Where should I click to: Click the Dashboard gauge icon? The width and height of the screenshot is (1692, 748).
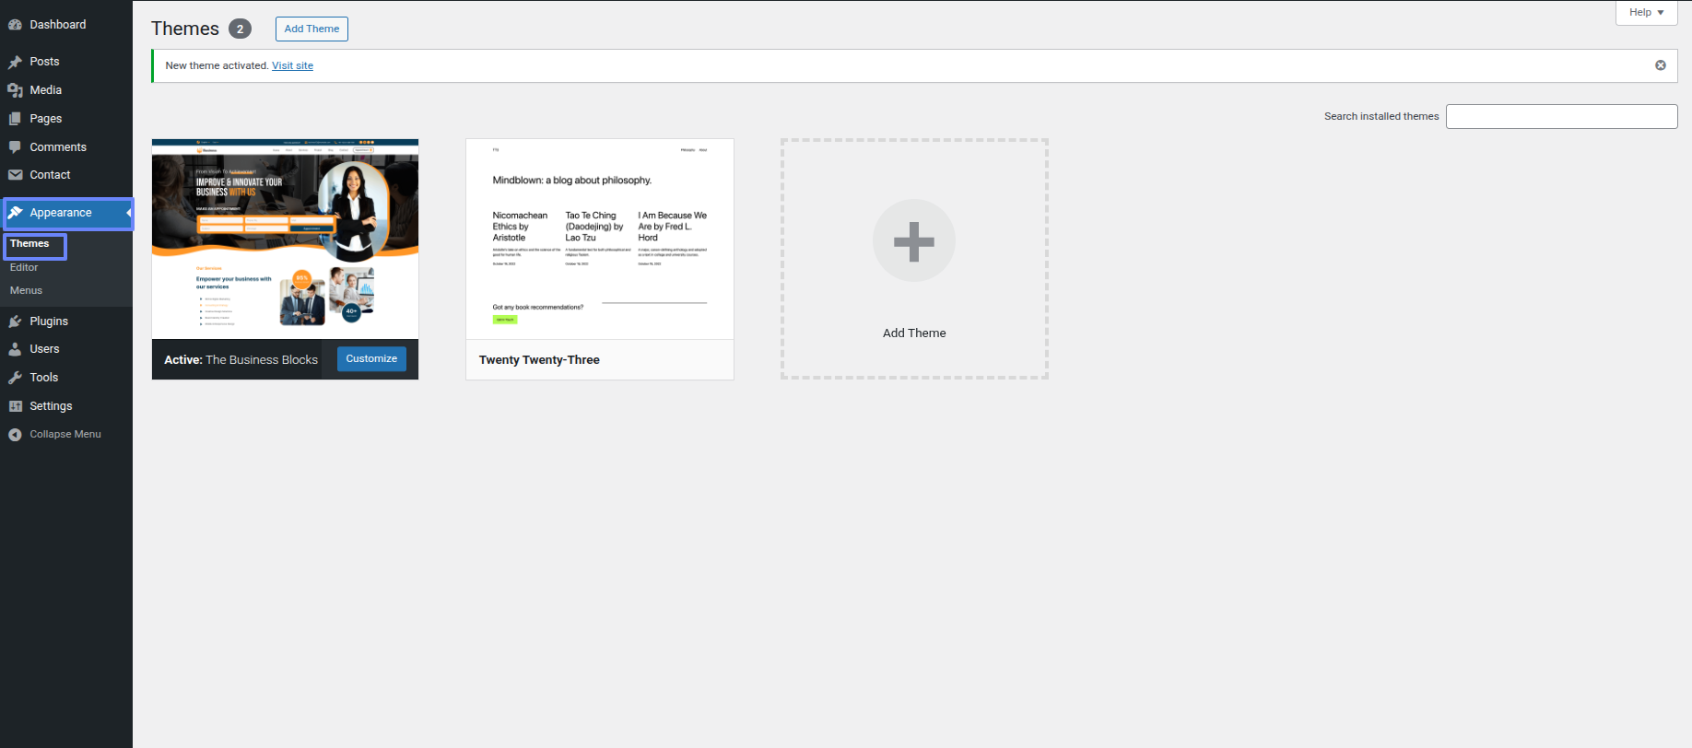pyautogui.click(x=15, y=25)
